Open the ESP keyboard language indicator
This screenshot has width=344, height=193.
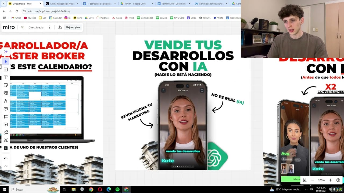tap(312, 189)
